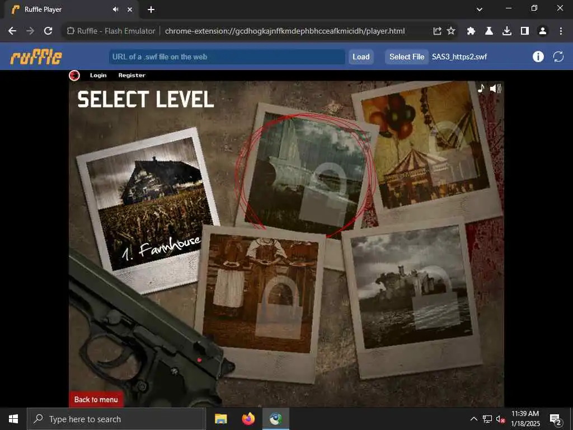Click the browser address bar URL

point(285,31)
